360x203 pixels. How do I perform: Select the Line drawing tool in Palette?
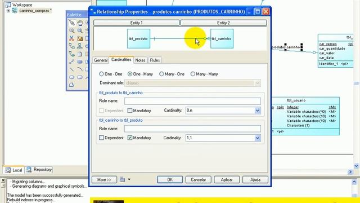71,69
